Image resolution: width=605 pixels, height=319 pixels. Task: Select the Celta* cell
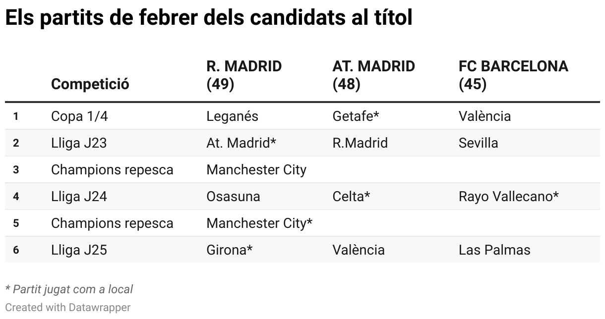(x=351, y=197)
